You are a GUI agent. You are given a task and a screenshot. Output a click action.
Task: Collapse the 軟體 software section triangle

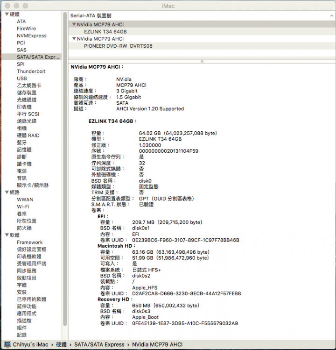[x=7, y=235]
